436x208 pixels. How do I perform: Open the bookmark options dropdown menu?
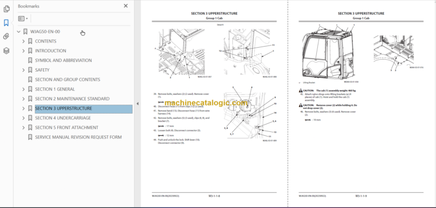23,19
